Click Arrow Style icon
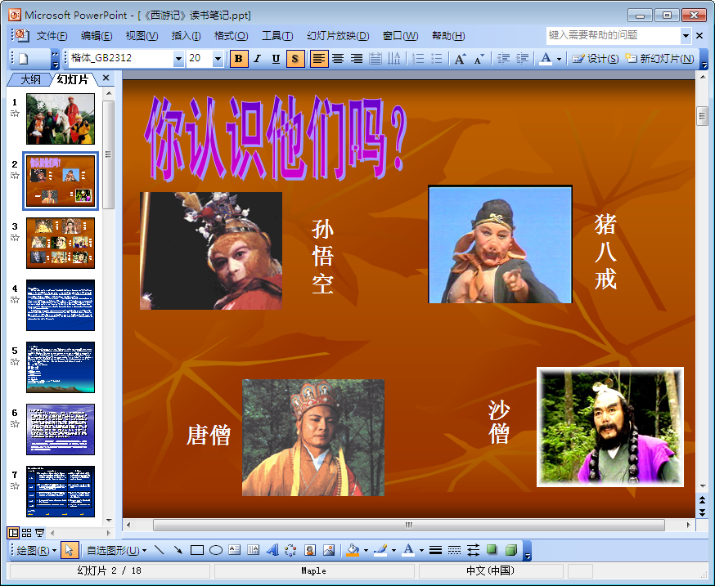Viewport: 715px width, 586px height. 474,550
